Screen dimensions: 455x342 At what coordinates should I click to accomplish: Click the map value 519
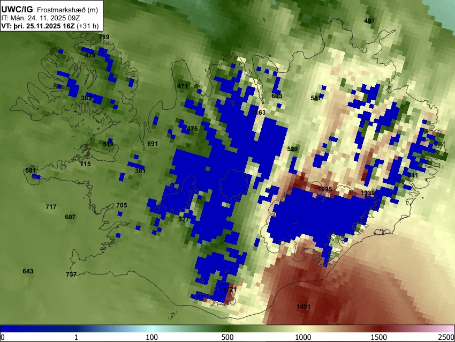pos(108,144)
